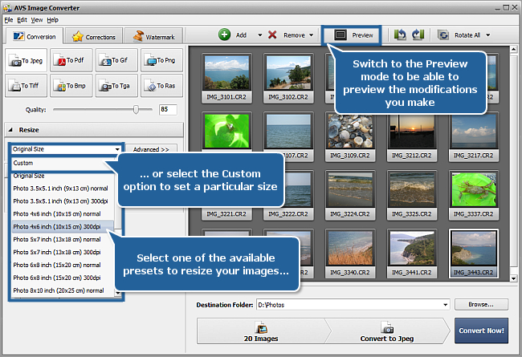The width and height of the screenshot is (522, 357).
Task: Select thumbnail IMG_3217.CR2
Action: (474, 136)
